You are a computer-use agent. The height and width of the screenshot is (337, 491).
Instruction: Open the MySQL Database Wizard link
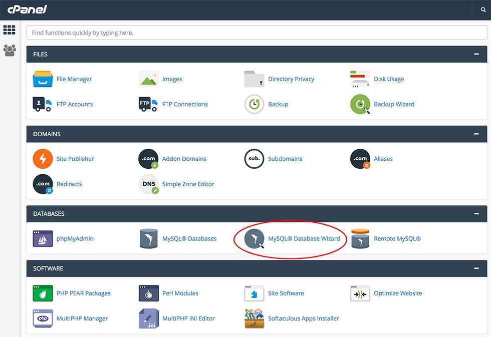304,238
